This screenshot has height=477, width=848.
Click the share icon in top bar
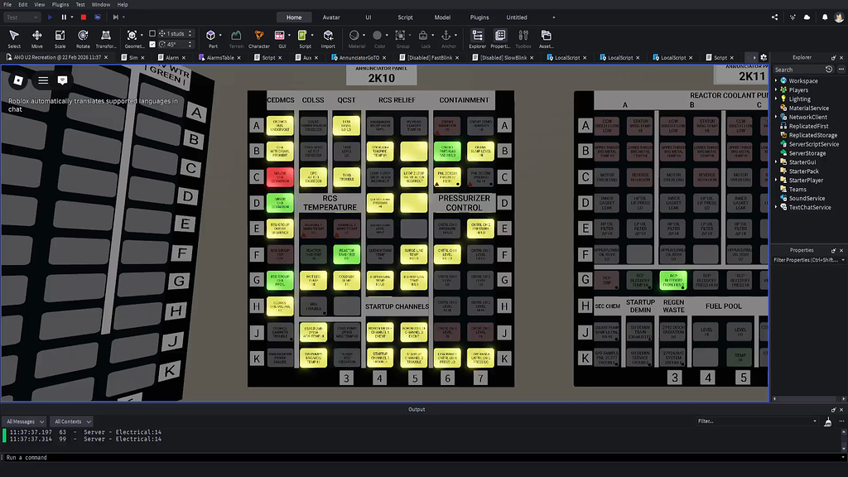775,17
